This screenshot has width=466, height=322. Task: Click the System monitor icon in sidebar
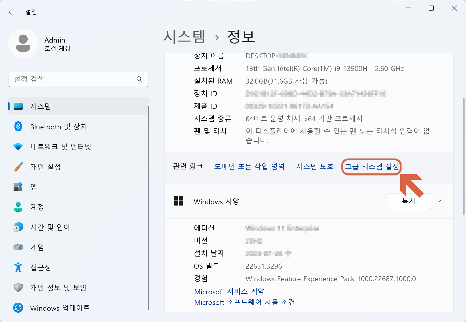pos(18,106)
